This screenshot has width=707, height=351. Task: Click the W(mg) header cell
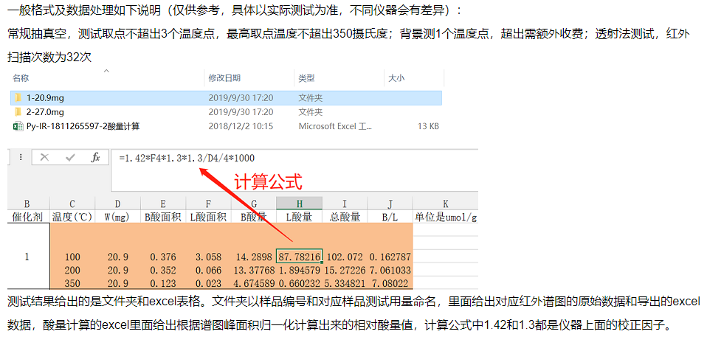[x=117, y=218]
